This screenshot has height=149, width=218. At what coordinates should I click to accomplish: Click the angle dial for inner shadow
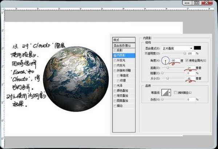pyautogui.click(x=165, y=60)
